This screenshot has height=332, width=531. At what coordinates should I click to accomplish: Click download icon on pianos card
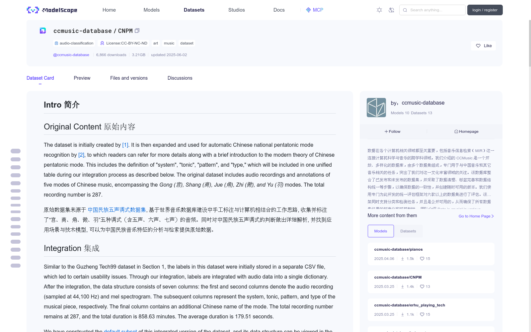tap(403, 259)
